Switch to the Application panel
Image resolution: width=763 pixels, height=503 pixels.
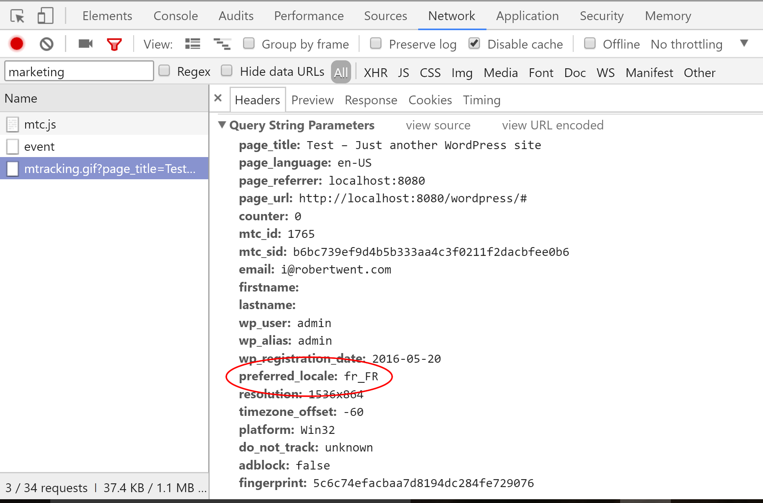(x=527, y=15)
